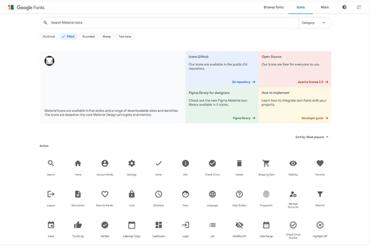The height and width of the screenshot is (248, 370).
Task: Select the Favorite Border heart icon
Action: pos(105,194)
